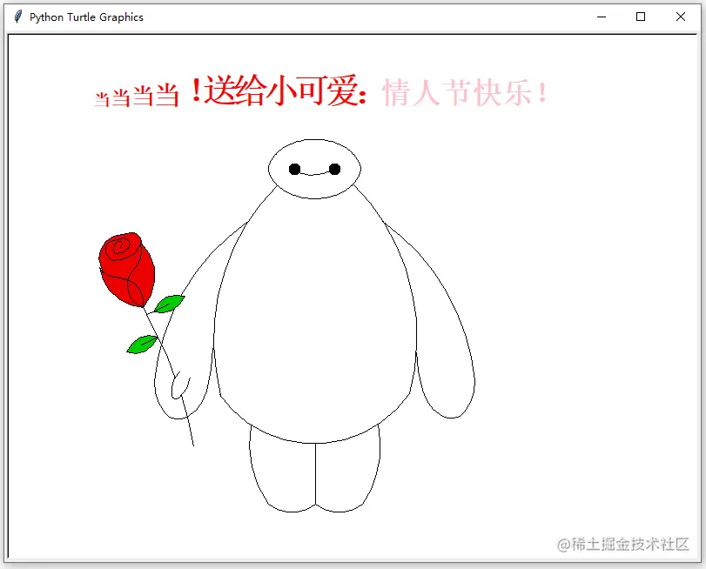Click the Python Turtle feather icon in title bar
The height and width of the screenshot is (569, 706).
[x=17, y=17]
